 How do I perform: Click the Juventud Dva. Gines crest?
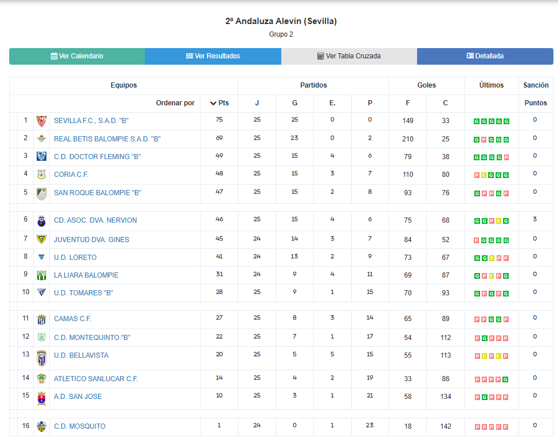click(x=41, y=239)
